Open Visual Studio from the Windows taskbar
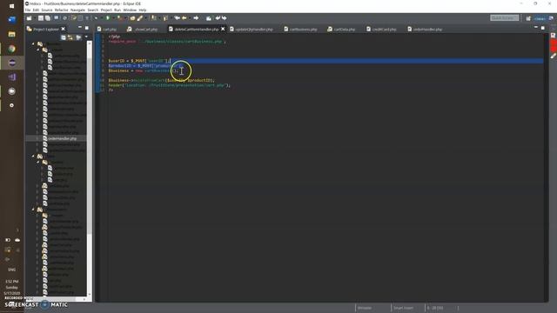 pyautogui.click(x=11, y=77)
